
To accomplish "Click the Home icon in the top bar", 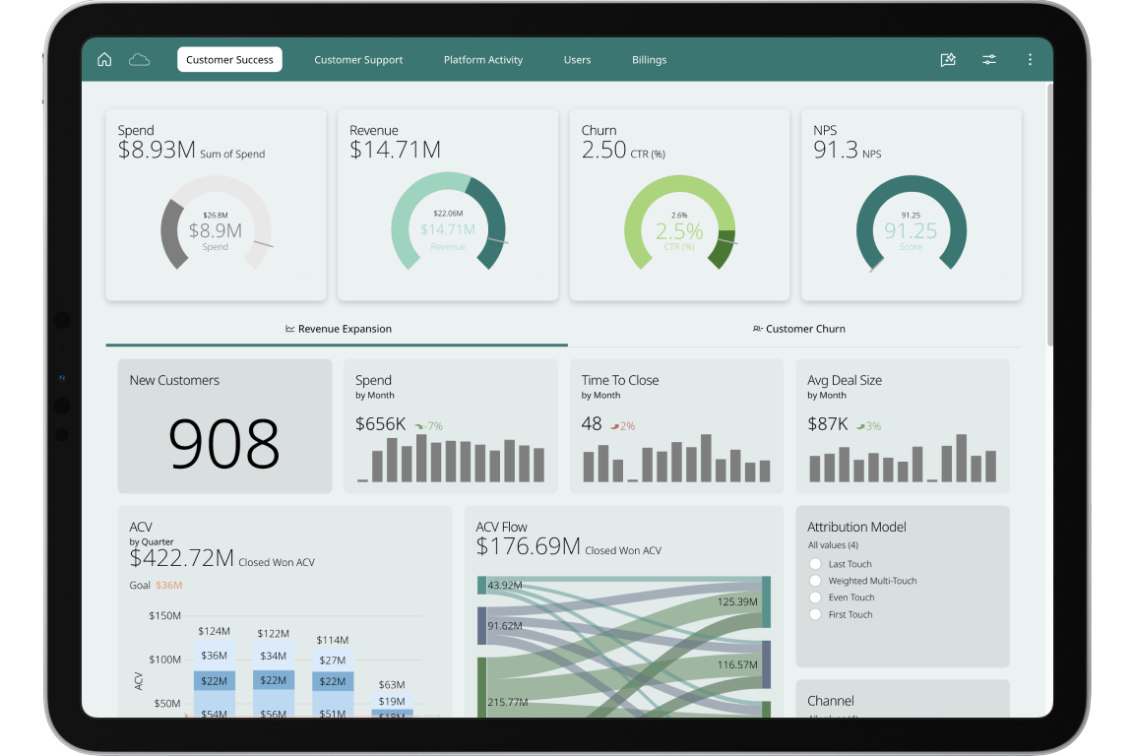I will [104, 59].
